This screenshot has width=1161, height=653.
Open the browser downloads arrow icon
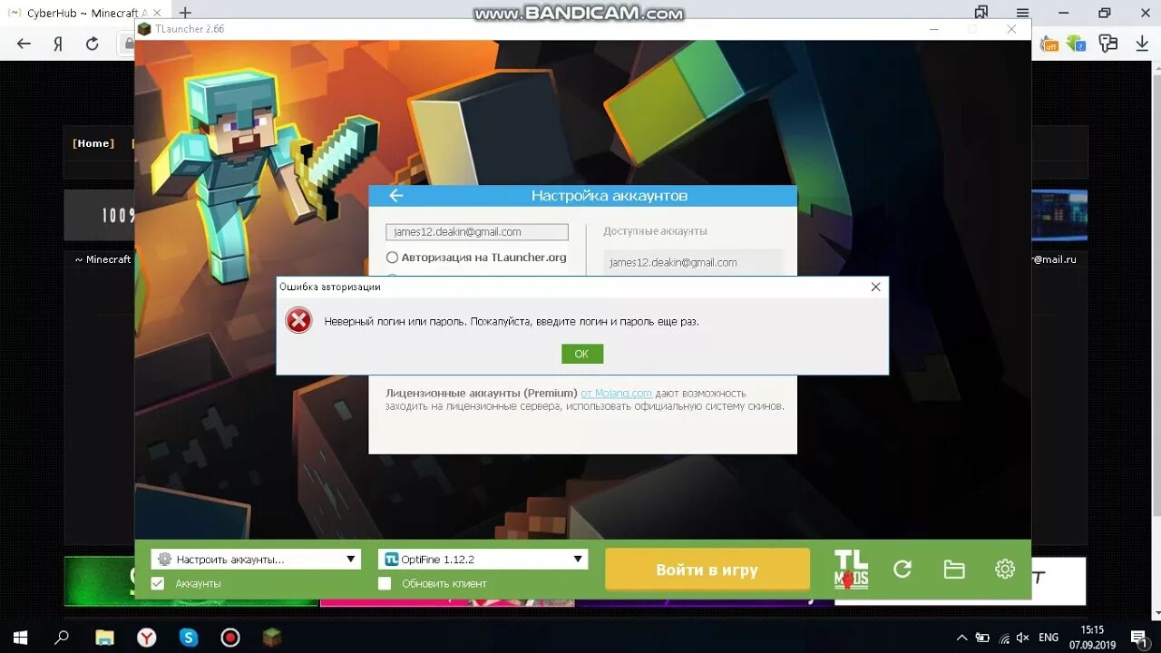1142,44
